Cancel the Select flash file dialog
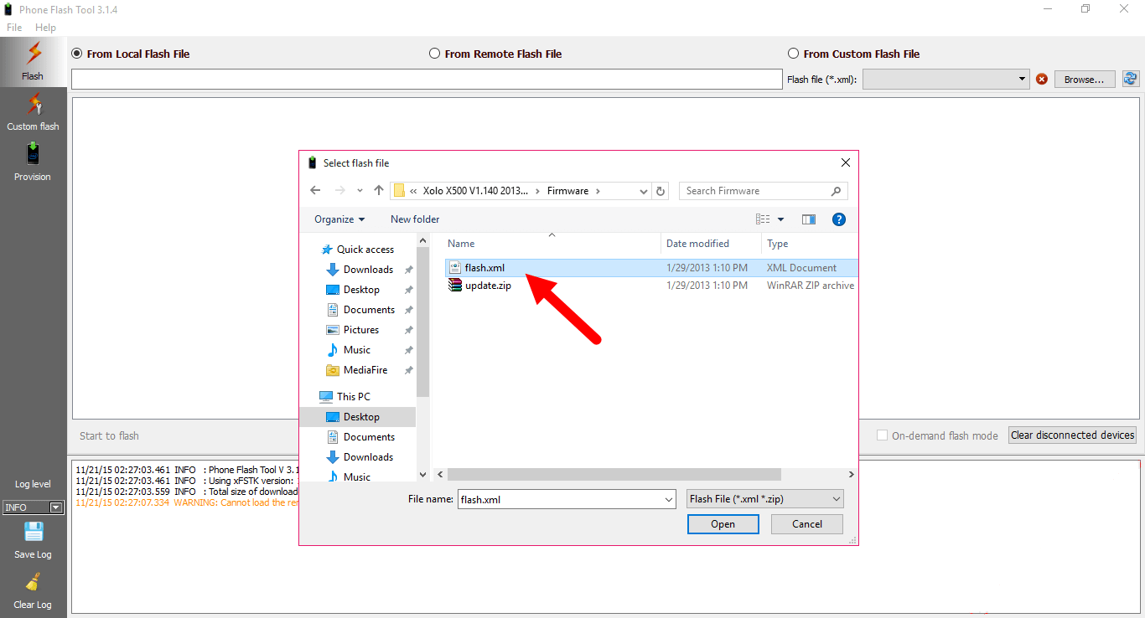 click(x=807, y=524)
